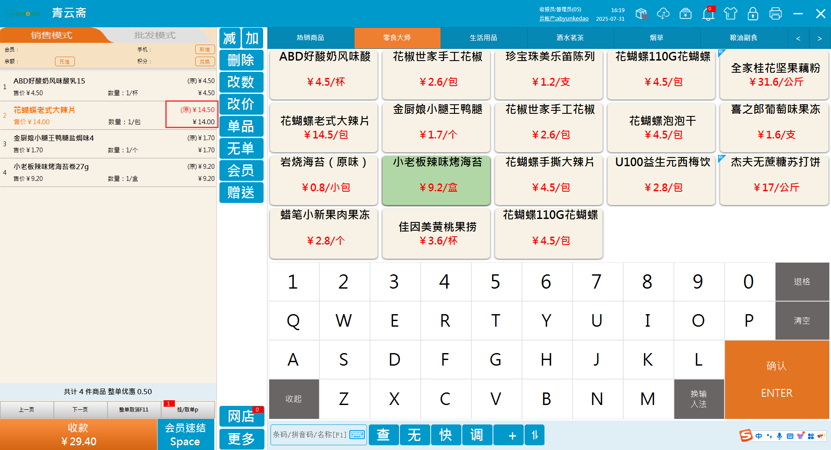The image size is (831, 450).
Task: Open the notification bell
Action: (708, 14)
